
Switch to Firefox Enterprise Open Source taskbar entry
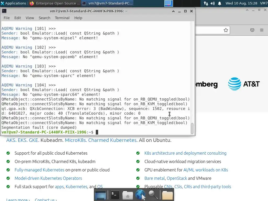tap(55, 3)
